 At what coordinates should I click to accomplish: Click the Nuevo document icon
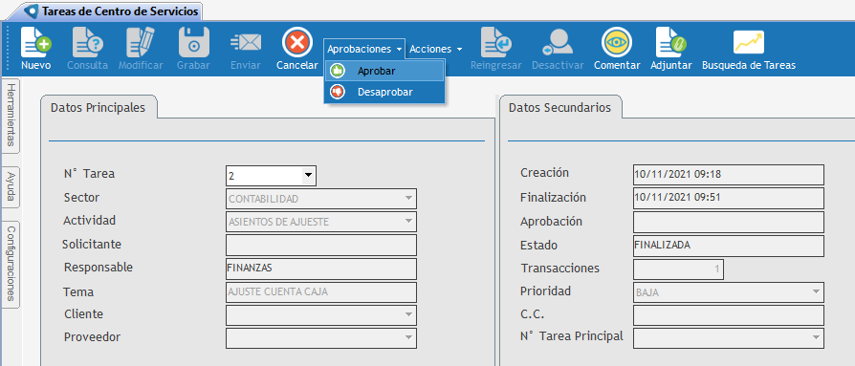click(x=36, y=42)
